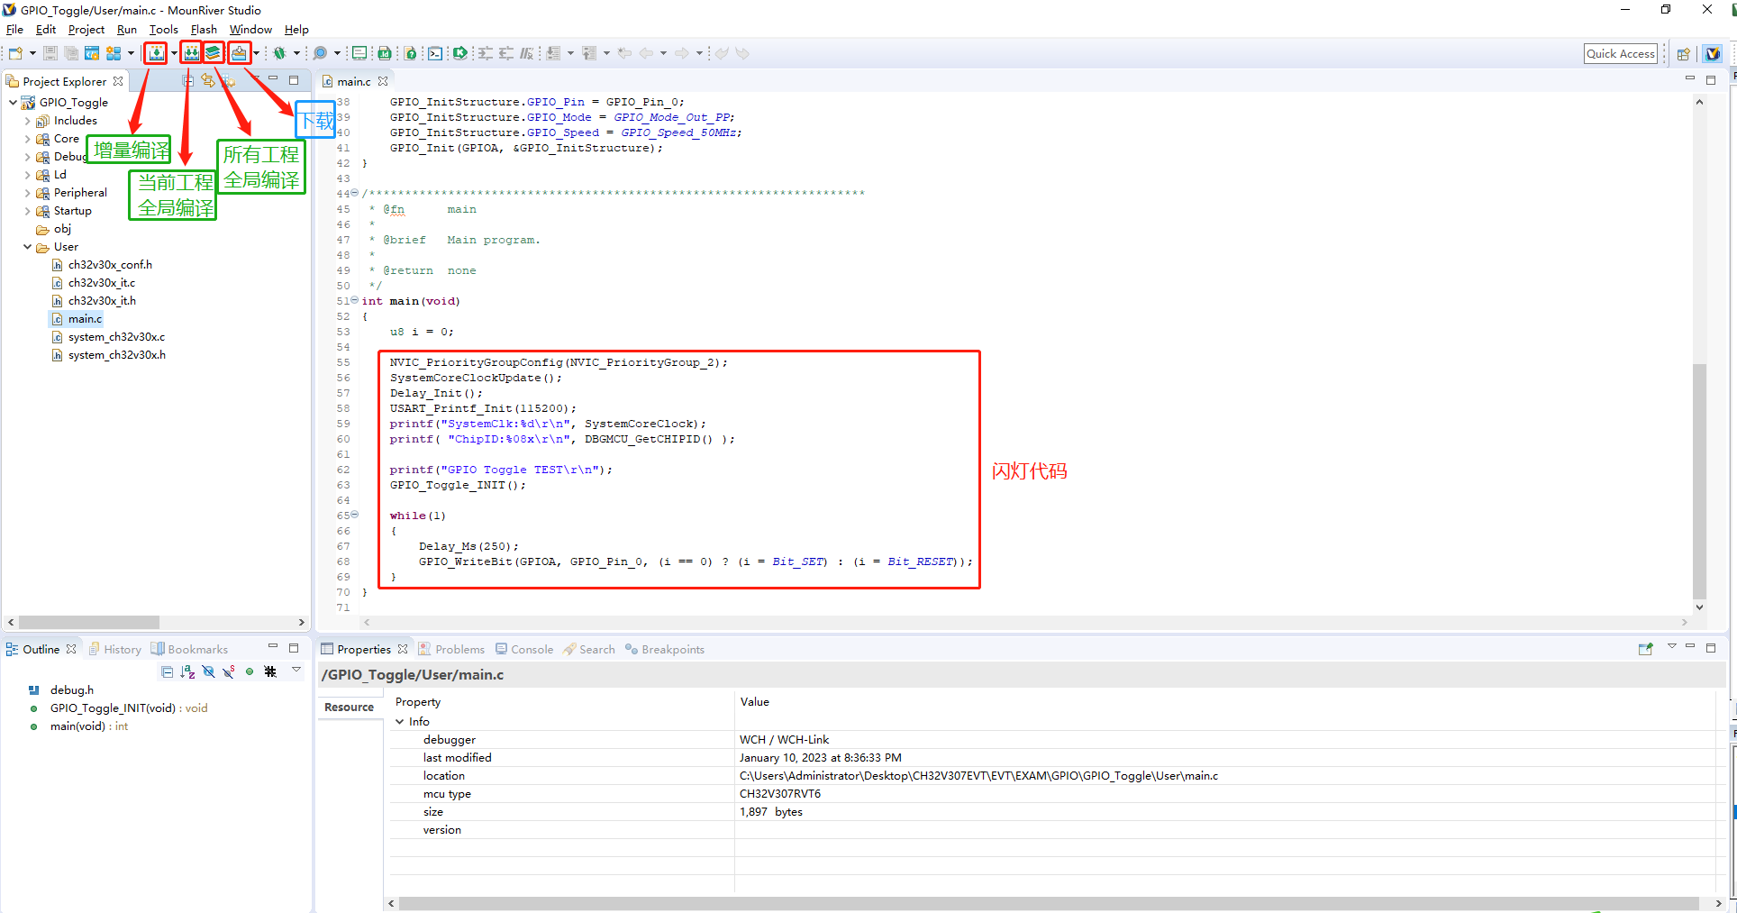Click the grey Back navigation arrow icon
Screen dimensions: 1737x913
pos(646,53)
